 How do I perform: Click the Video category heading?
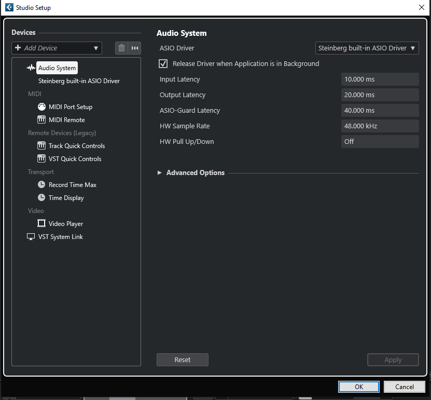coord(36,211)
